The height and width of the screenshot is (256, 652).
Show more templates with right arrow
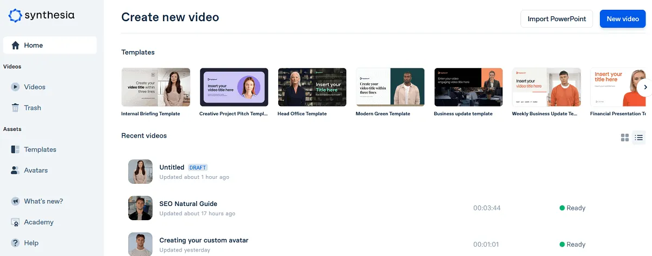coord(645,87)
